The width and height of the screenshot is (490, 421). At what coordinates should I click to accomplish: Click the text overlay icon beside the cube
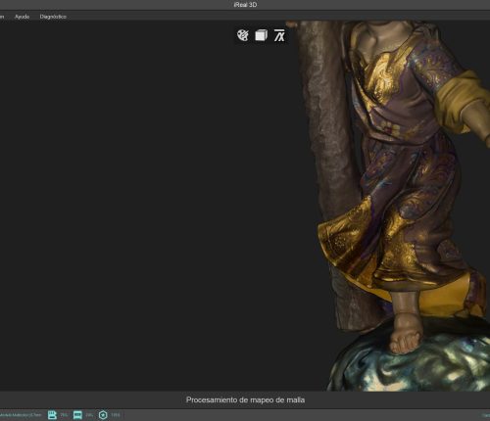[x=279, y=35]
